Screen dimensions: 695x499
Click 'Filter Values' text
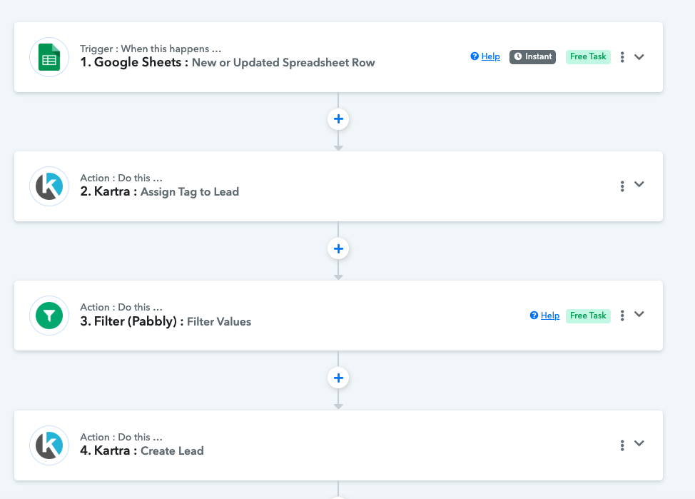click(219, 321)
